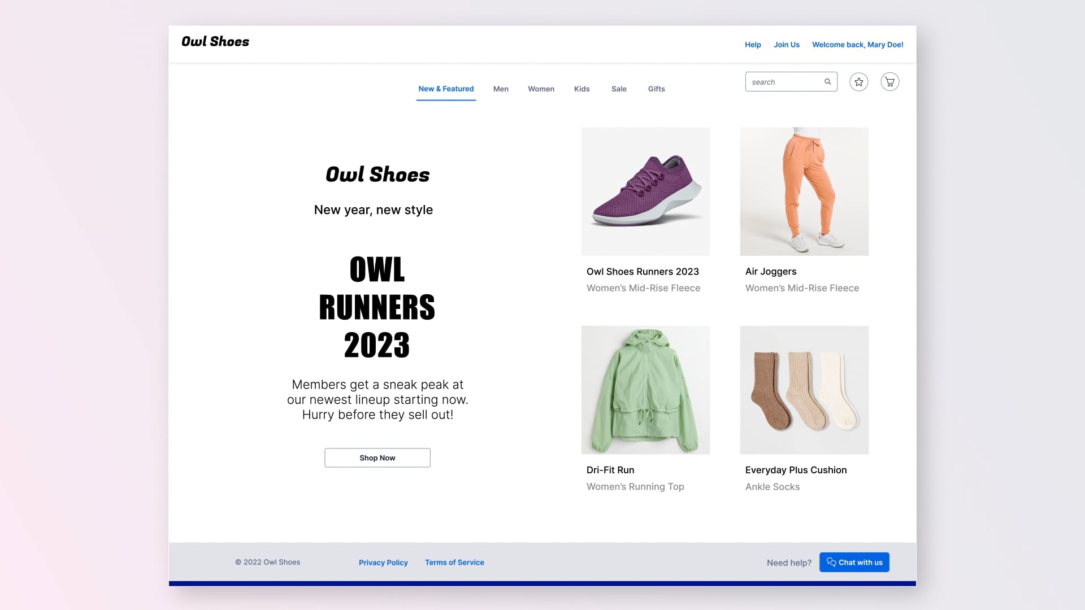The height and width of the screenshot is (610, 1085).
Task: Open the favorites star icon
Action: (x=858, y=82)
